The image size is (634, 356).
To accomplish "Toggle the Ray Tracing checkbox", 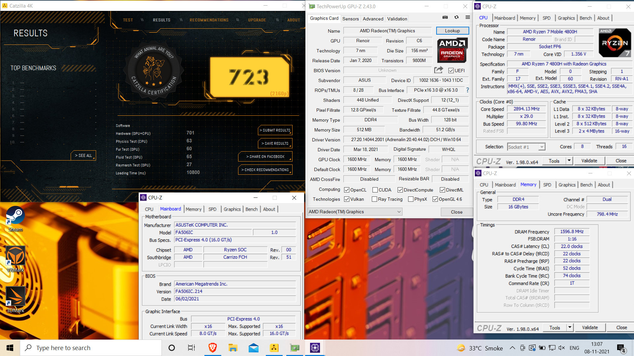I will [374, 199].
